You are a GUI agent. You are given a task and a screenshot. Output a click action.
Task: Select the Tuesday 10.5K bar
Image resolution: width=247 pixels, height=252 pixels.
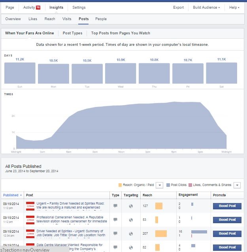tap(87, 73)
